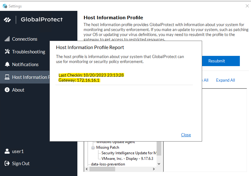
Task: Click the Settings window title bar icon
Action: [4, 6]
